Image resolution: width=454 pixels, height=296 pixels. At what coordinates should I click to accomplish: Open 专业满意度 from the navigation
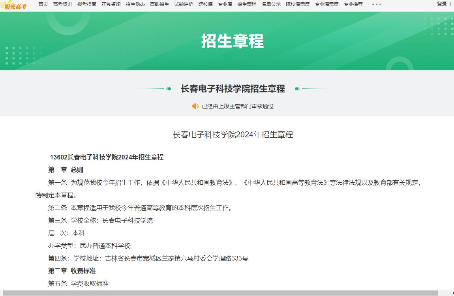coord(326,4)
